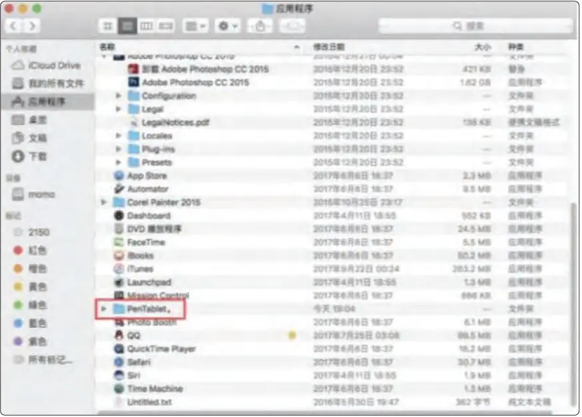The image size is (582, 417).
Task: Sort by the Date Modified column header
Action: (329, 47)
